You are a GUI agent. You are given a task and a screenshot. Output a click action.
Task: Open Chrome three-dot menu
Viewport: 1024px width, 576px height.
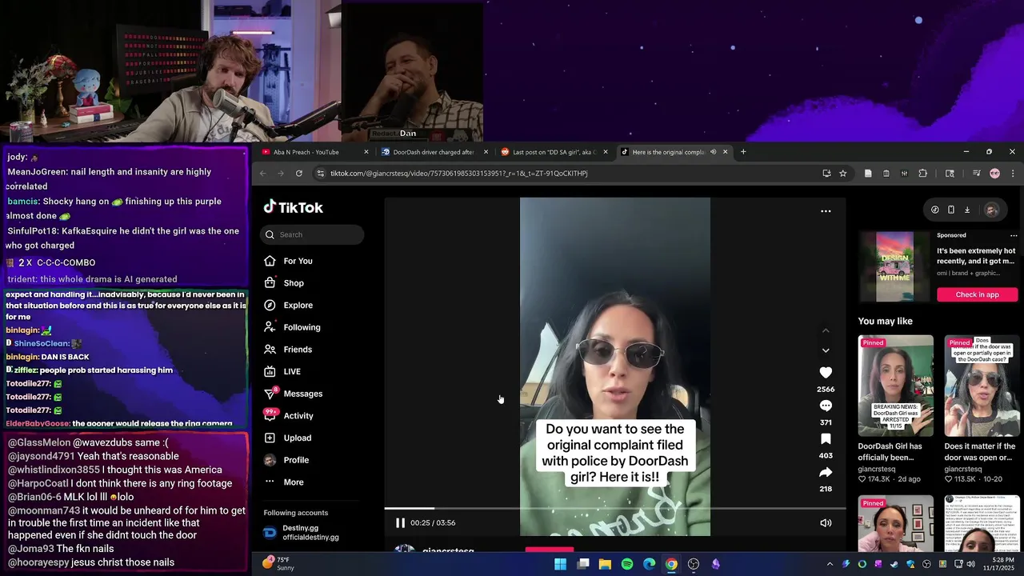point(1013,174)
